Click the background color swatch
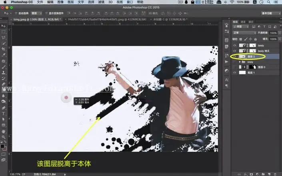The image size is (282, 176). click(x=5, y=149)
